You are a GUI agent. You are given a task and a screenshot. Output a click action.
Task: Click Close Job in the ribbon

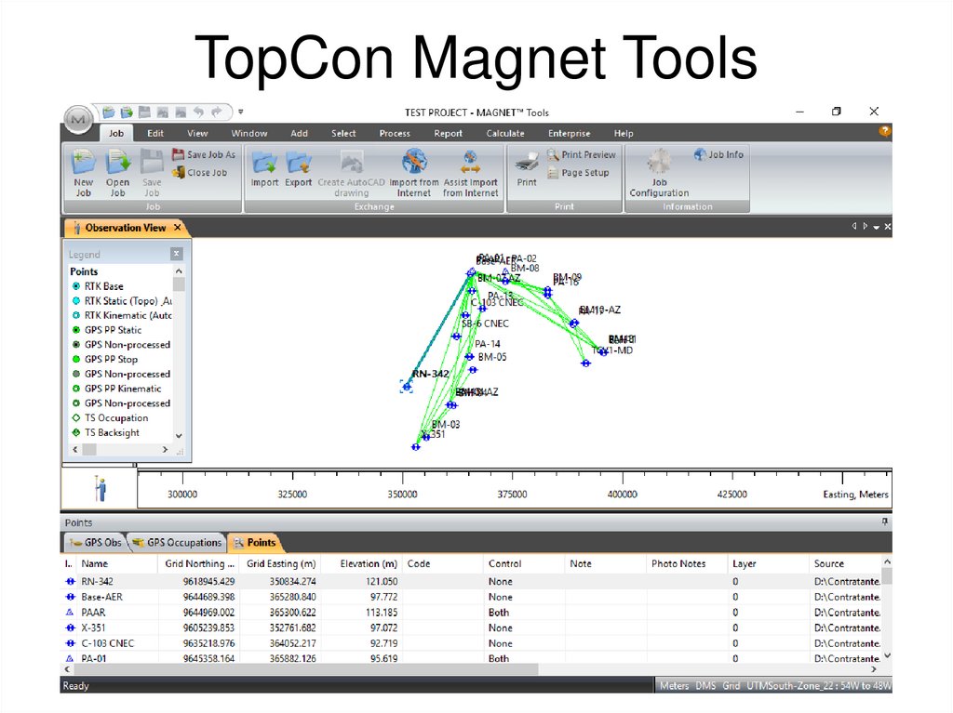tap(199, 173)
